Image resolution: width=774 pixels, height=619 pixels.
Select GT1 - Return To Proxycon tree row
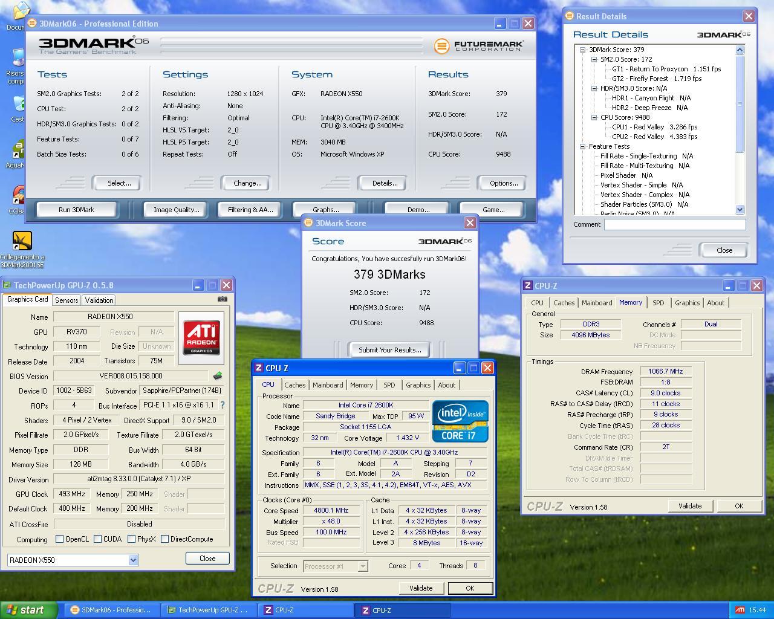[x=666, y=69]
